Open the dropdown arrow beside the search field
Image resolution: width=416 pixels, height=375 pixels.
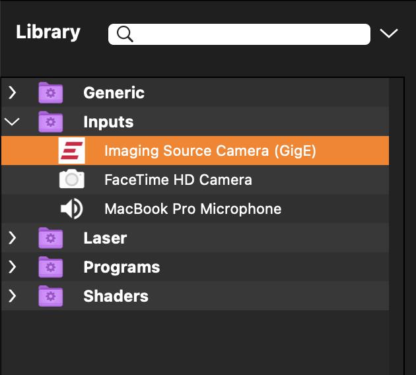coord(389,34)
